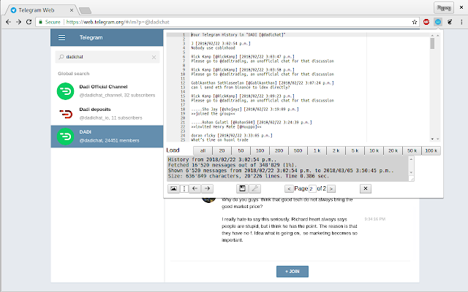
Task: Click the Telegram header title
Action: pos(91,37)
